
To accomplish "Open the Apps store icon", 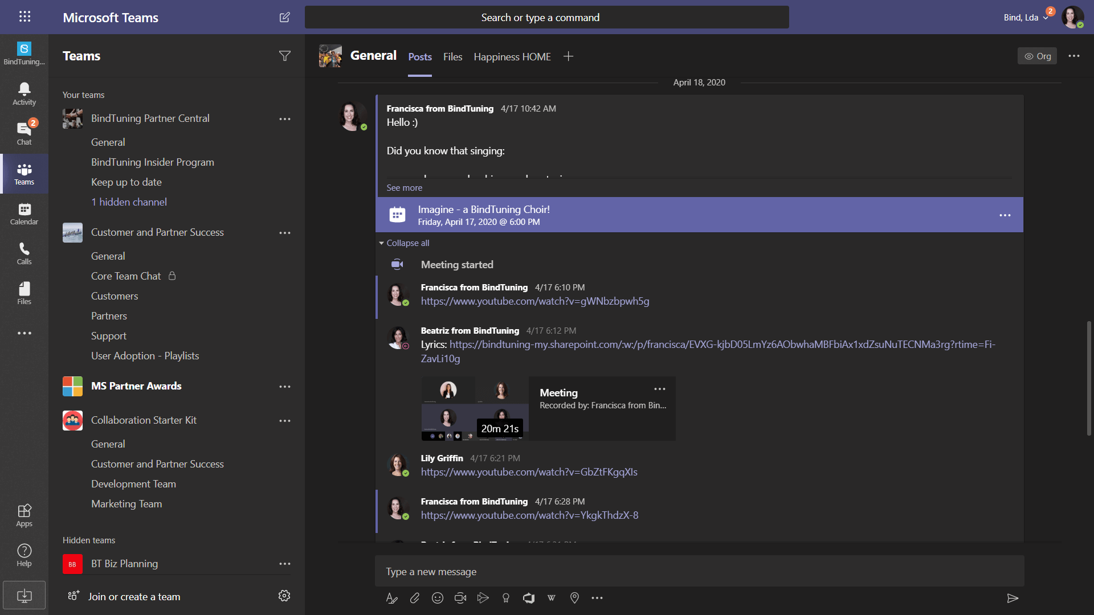I will pyautogui.click(x=24, y=515).
